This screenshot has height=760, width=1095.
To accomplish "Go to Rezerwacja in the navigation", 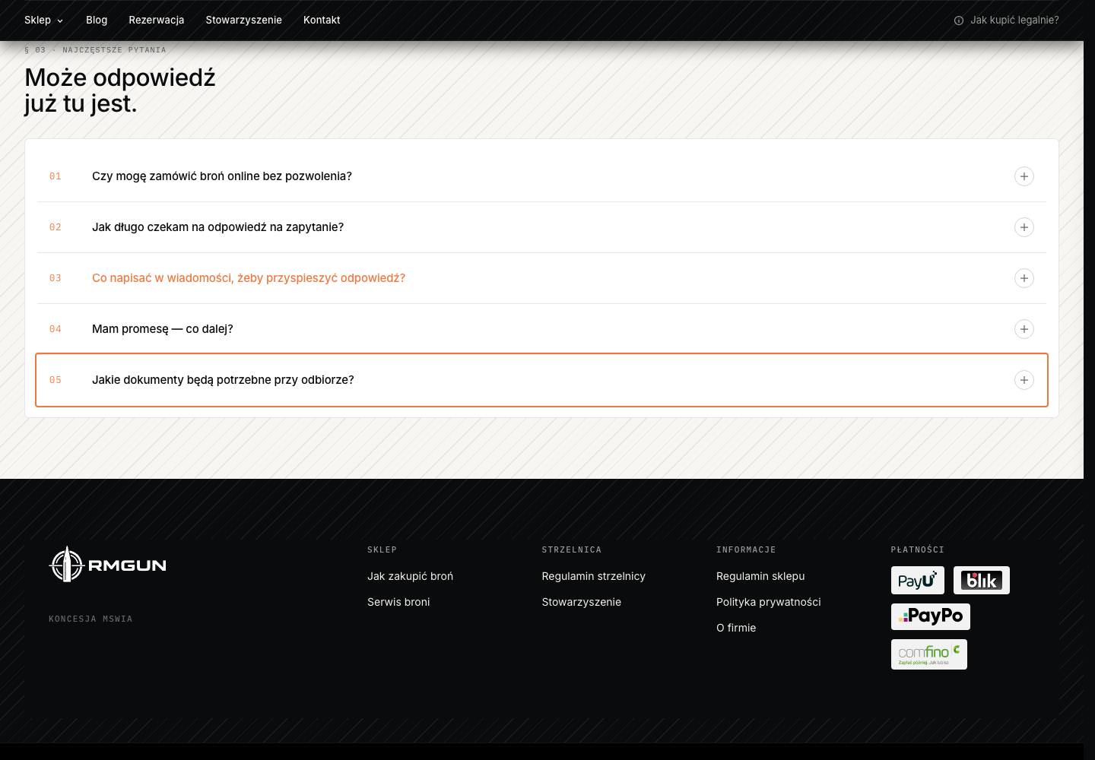I will coord(157,21).
